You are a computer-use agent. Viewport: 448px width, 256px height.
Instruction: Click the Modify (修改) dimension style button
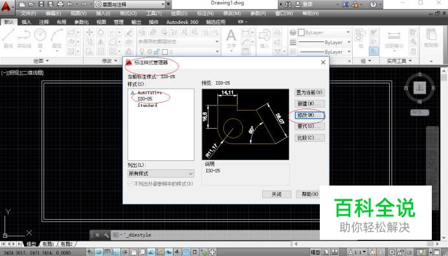309,115
